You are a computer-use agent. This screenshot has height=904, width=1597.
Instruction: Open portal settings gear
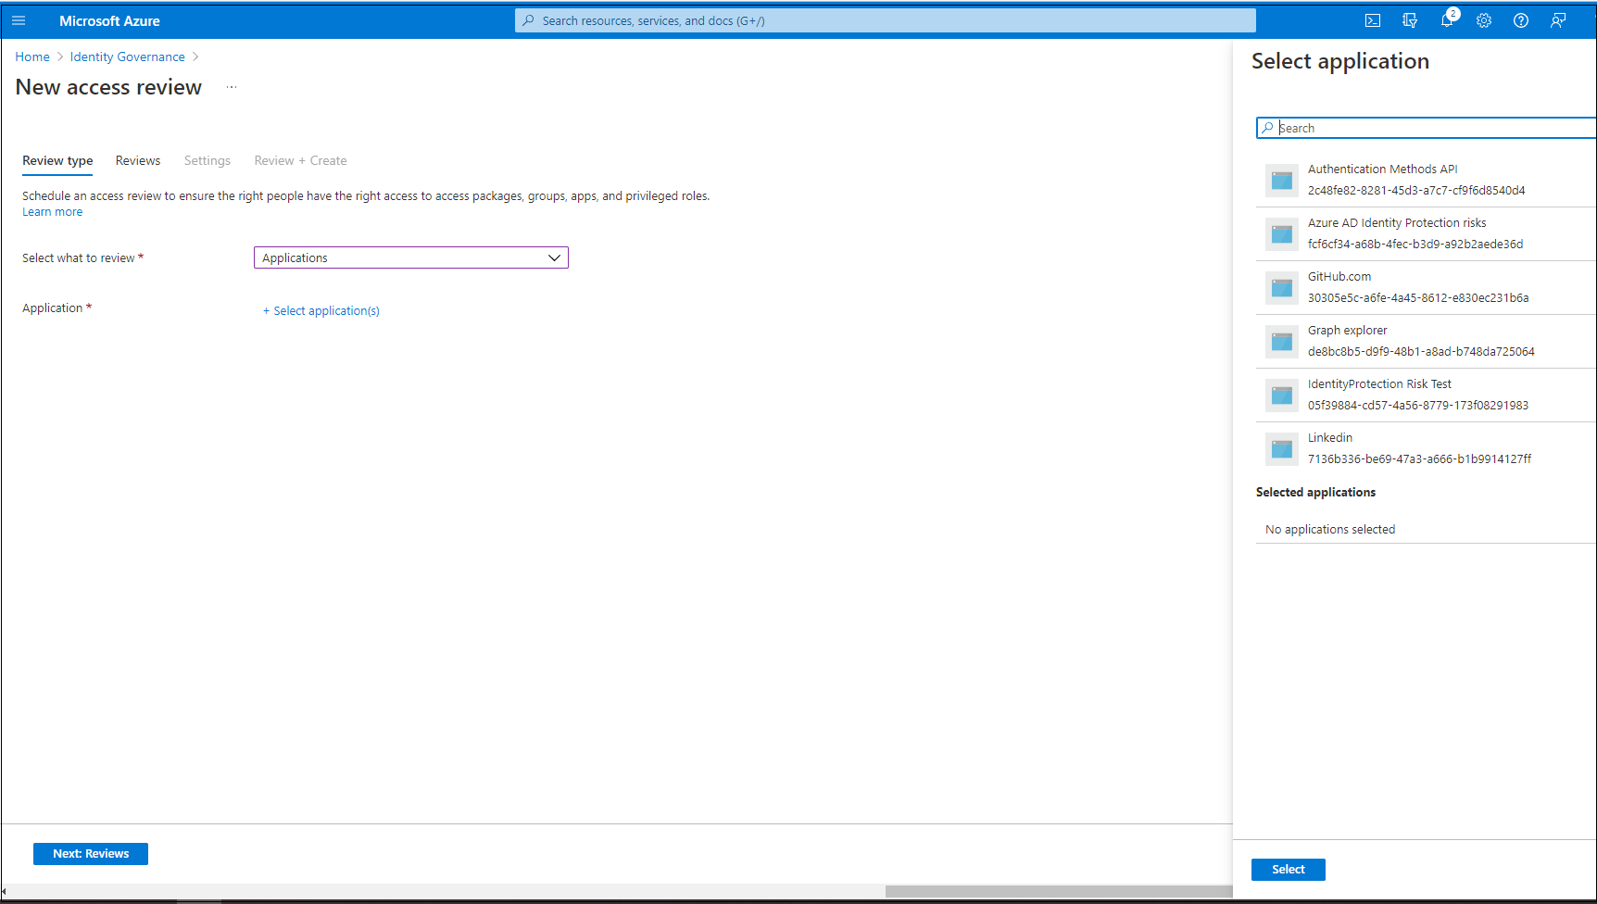[x=1484, y=20]
